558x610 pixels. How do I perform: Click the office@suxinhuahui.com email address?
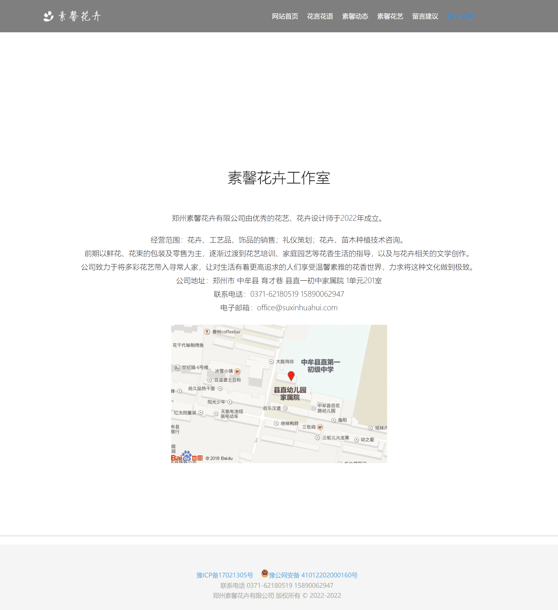(298, 308)
